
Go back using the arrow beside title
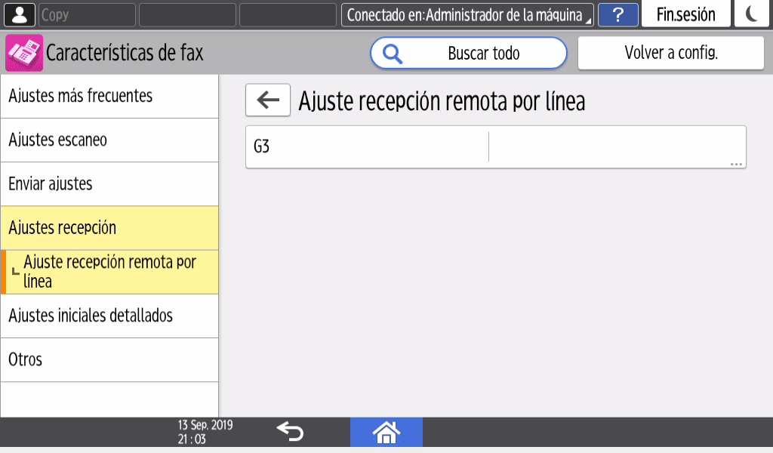(x=268, y=100)
